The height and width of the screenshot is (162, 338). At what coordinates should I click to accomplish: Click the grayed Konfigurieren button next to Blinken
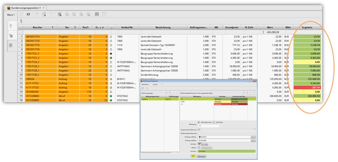pyautogui.click(x=206, y=148)
